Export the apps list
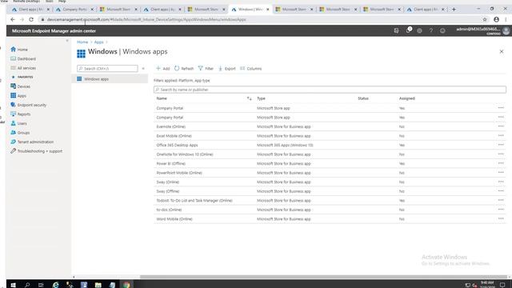512x288 pixels. point(227,69)
